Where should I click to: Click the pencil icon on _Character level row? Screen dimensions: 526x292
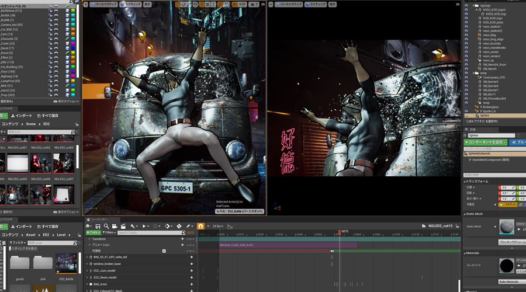(67, 39)
